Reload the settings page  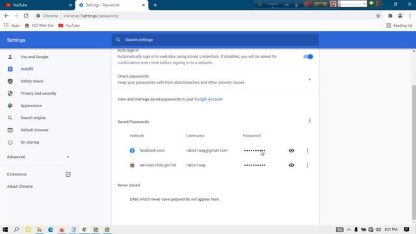26,16
